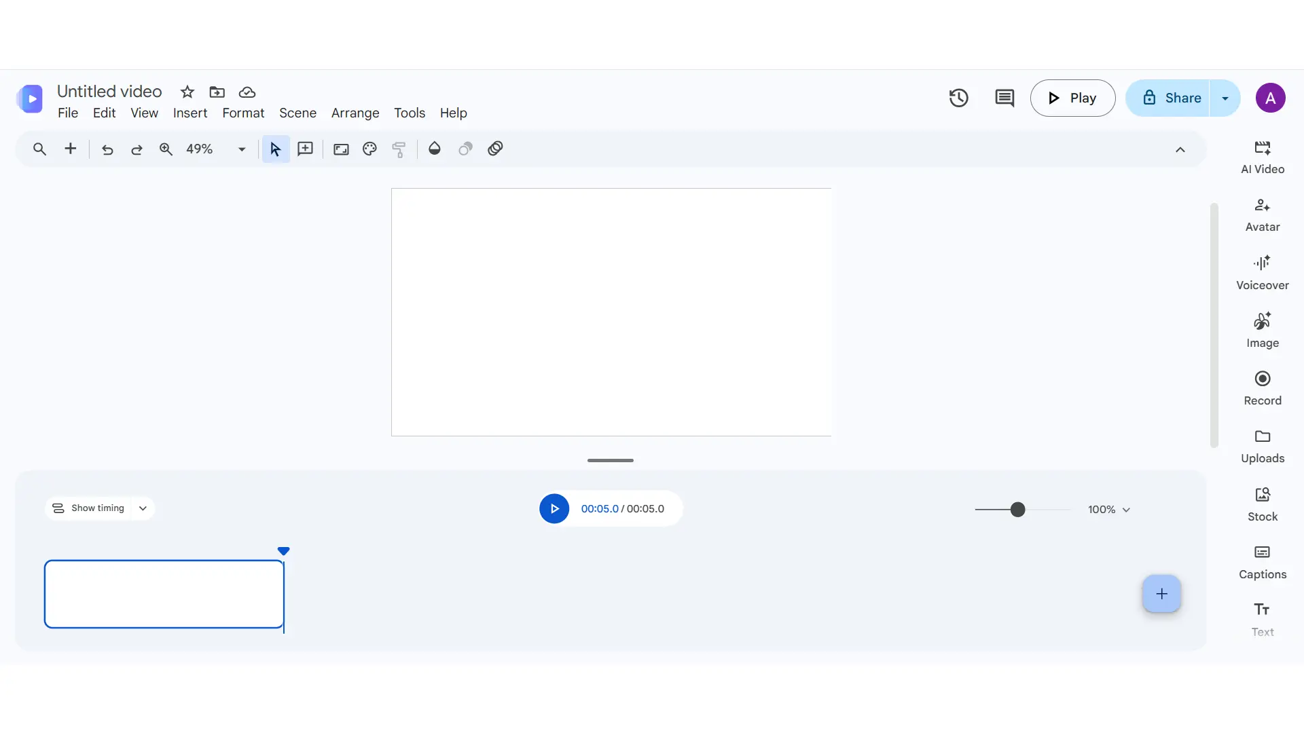Image resolution: width=1304 pixels, height=733 pixels.
Task: Open the Record panel
Action: (1263, 389)
